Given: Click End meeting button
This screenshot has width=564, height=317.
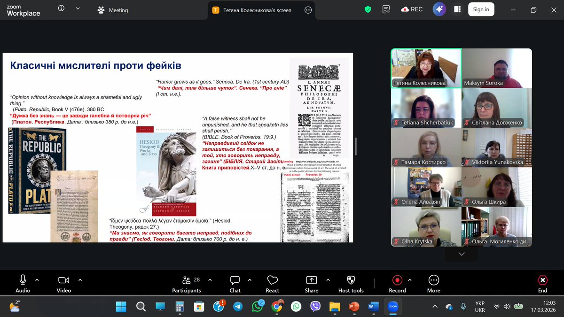Looking at the screenshot, I should [542, 284].
